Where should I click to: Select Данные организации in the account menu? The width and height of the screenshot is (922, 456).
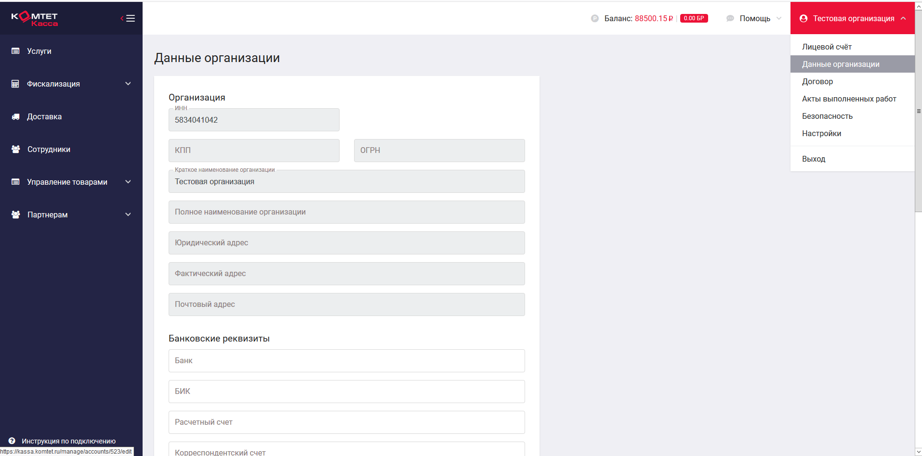point(853,64)
